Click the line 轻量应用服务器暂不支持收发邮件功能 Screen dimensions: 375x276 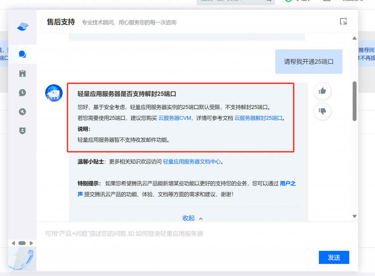[123, 140]
